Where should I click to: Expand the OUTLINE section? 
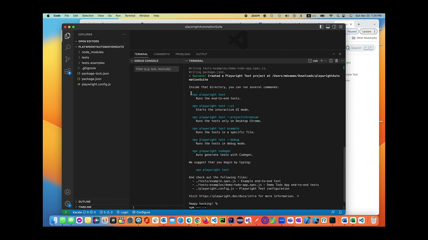(x=101, y=202)
